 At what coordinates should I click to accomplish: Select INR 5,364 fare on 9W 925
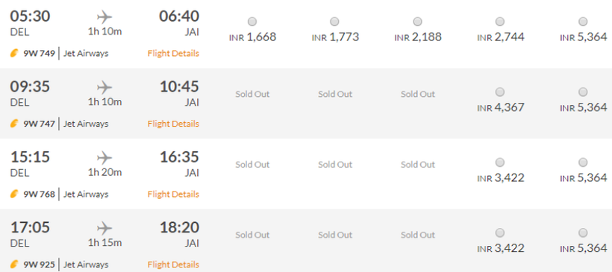[583, 233]
